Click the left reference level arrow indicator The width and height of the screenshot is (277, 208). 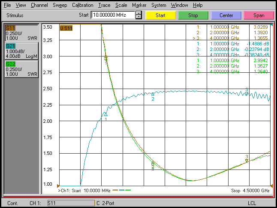pyautogui.click(x=58, y=186)
